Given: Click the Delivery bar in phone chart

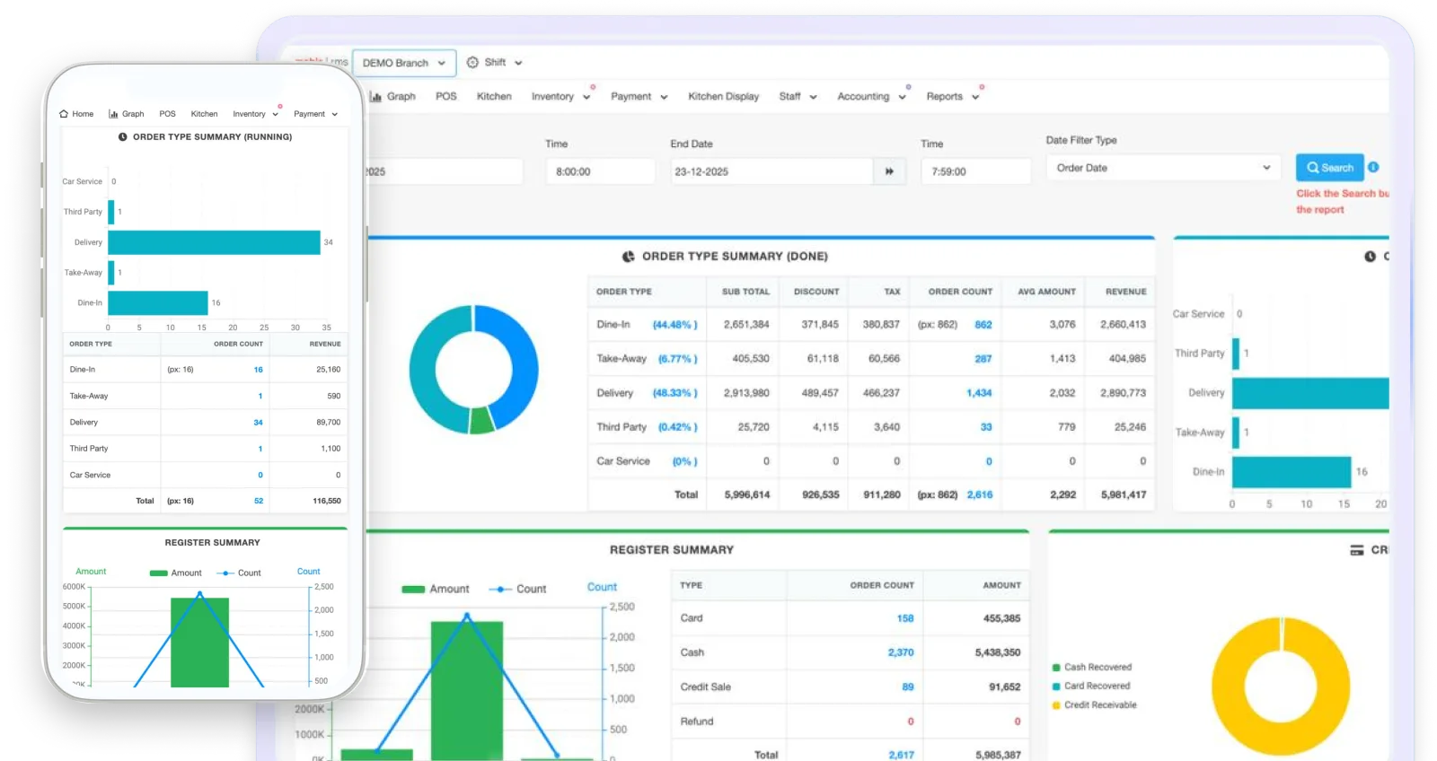Looking at the screenshot, I should pyautogui.click(x=215, y=242).
